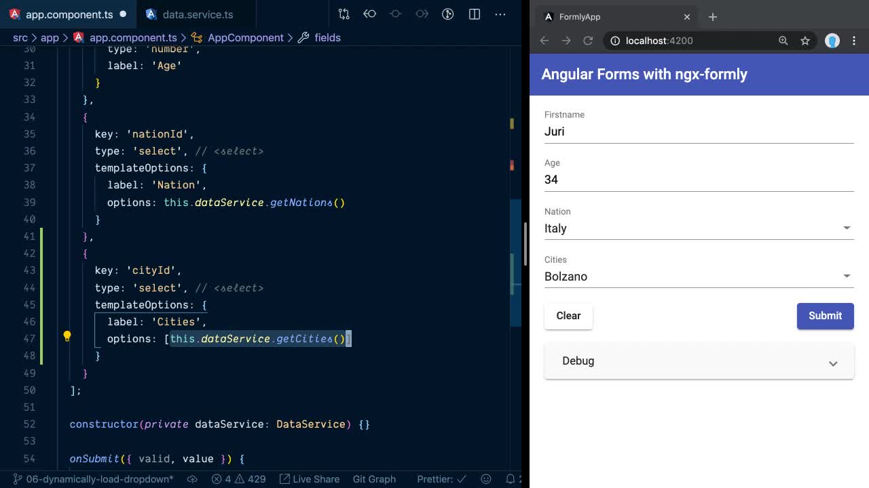
Task: Click into the Firstname input field
Action: click(x=698, y=131)
